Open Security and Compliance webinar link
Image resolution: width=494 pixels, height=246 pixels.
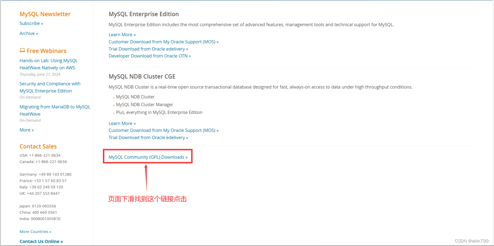(x=50, y=87)
